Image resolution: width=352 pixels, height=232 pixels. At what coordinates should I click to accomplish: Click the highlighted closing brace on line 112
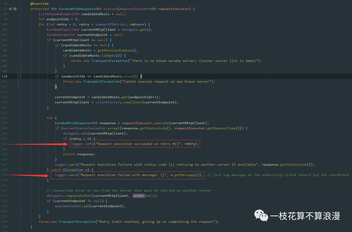click(56, 87)
